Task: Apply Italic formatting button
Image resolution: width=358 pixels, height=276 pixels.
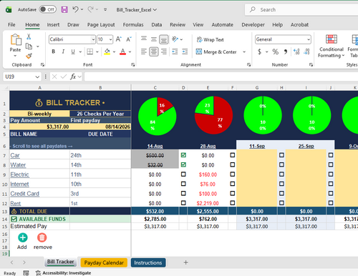Action: [x=63, y=51]
